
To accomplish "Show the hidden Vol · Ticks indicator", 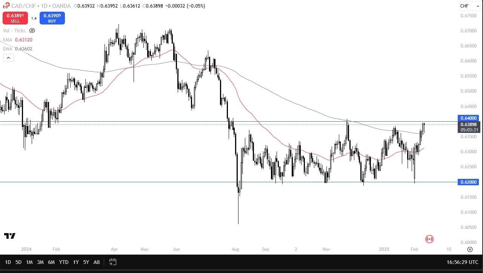I will (32, 31).
